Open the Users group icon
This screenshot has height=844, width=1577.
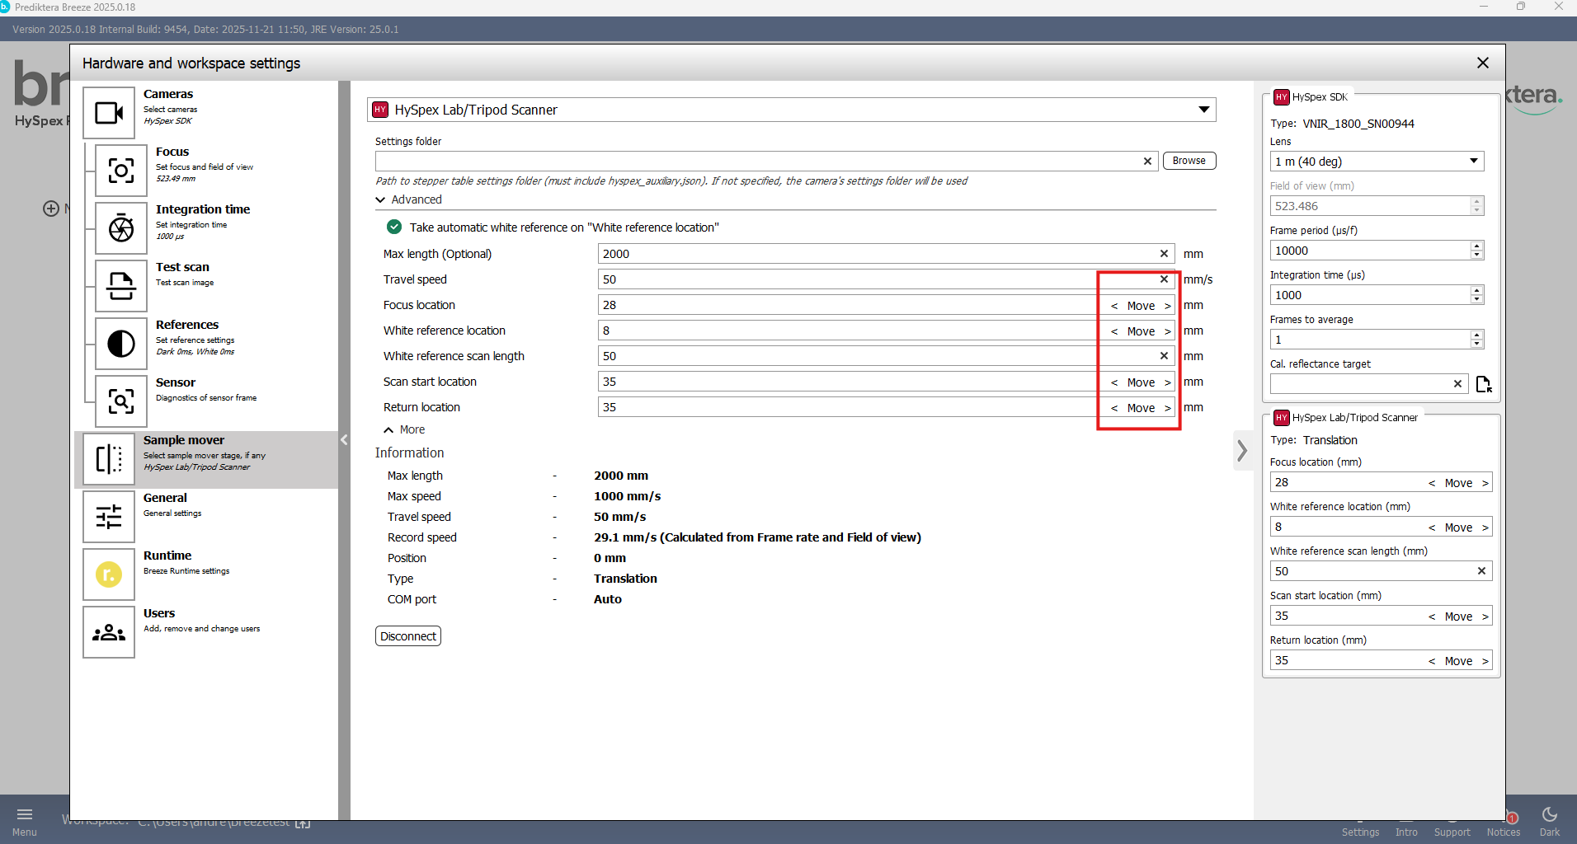109,632
